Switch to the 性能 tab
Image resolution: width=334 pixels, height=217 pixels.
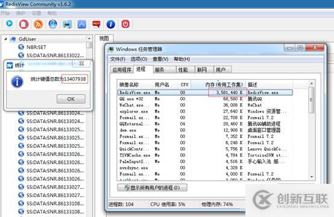[185, 70]
